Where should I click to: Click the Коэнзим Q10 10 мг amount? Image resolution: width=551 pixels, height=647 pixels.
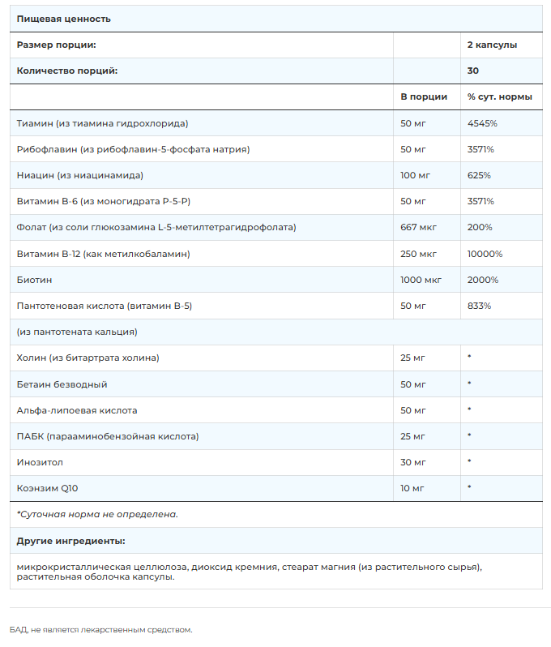(x=412, y=488)
